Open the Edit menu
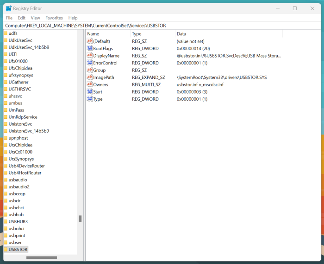Image resolution: width=324 pixels, height=264 pixels. (x=21, y=18)
